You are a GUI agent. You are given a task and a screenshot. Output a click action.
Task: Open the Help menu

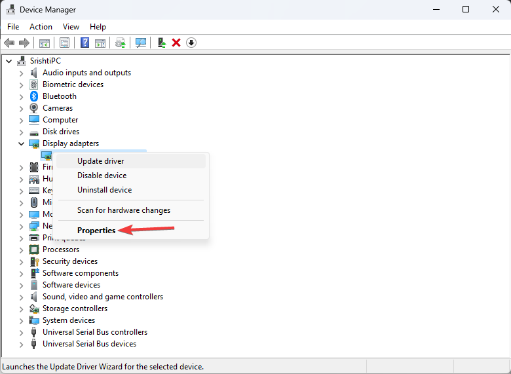[x=98, y=27]
